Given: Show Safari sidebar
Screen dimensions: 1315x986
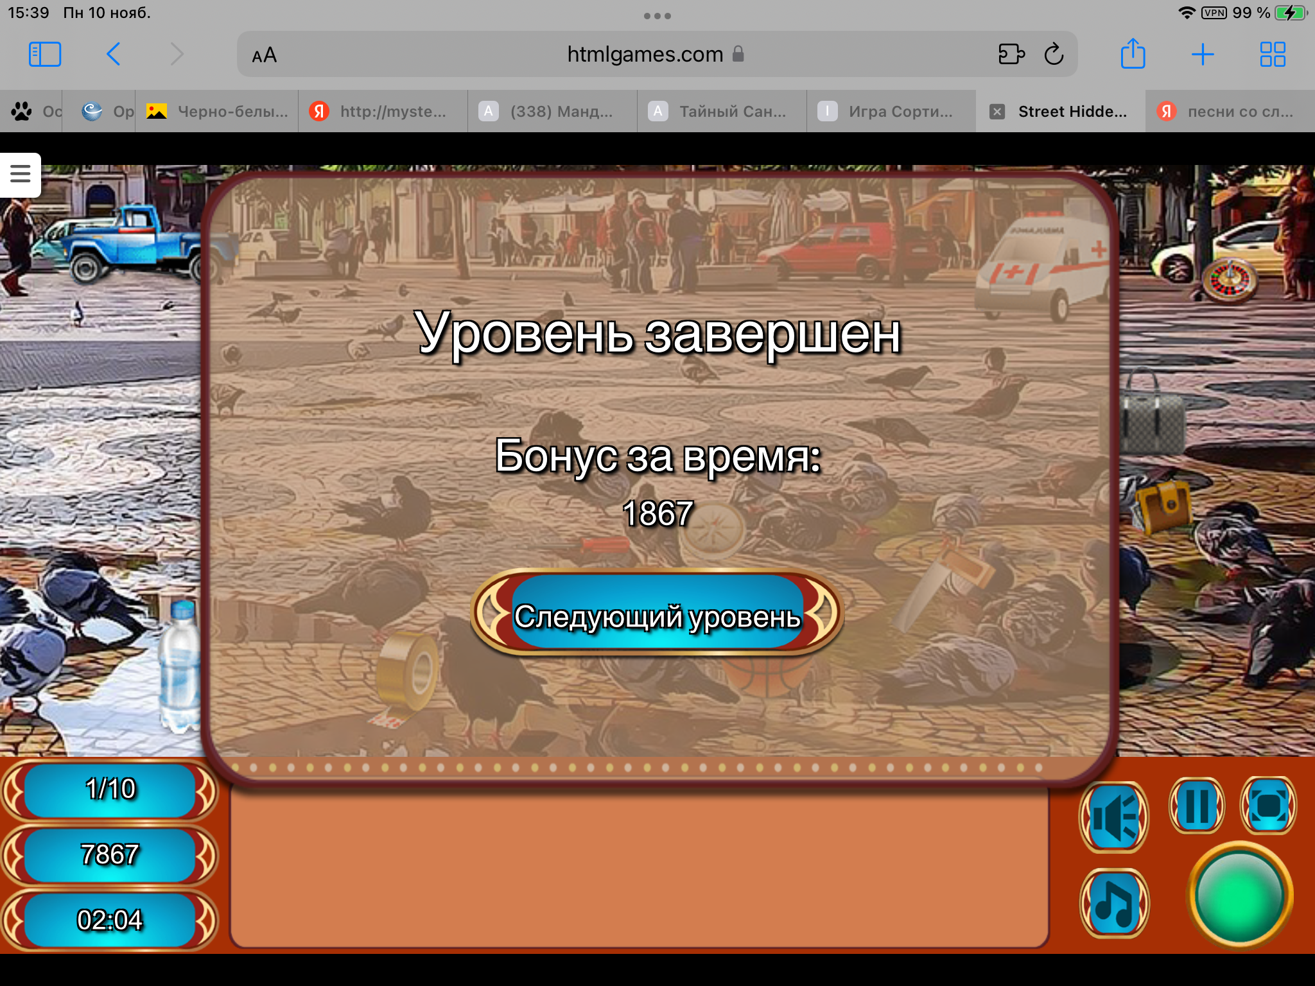Looking at the screenshot, I should coord(45,55).
